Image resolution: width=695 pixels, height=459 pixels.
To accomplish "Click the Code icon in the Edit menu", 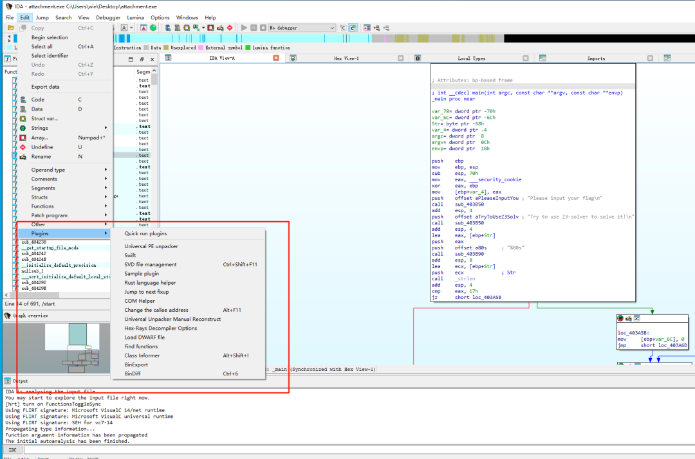I will click(x=23, y=100).
